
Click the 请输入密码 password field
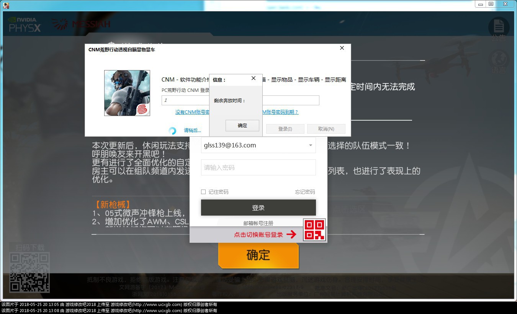click(x=258, y=167)
